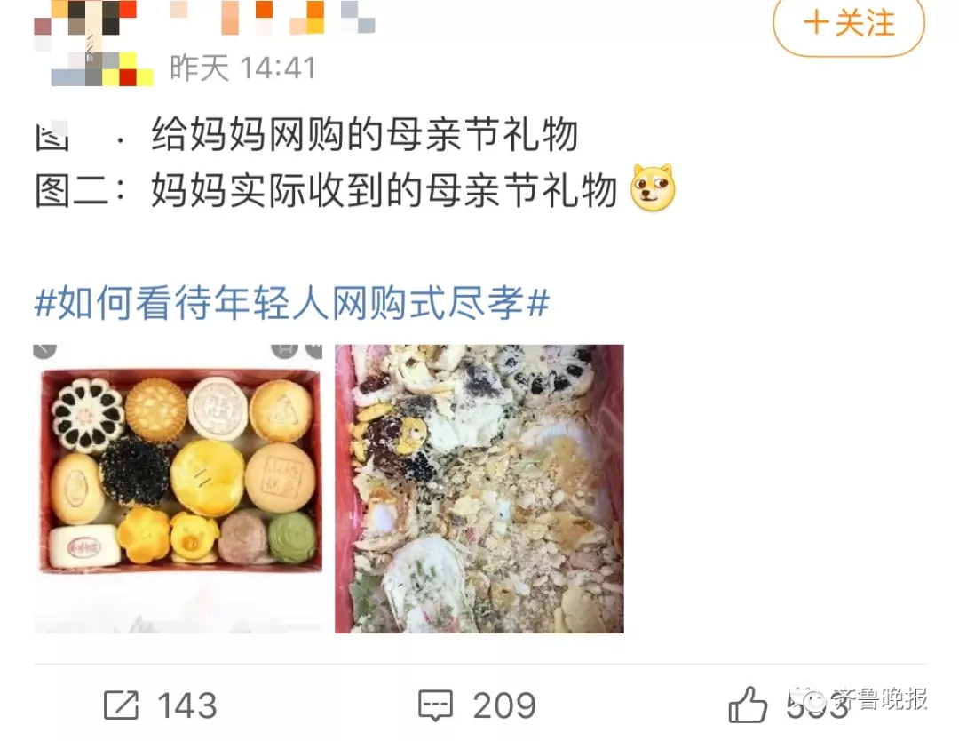Click the 齐鲁晚报 watermark logo

click(x=859, y=698)
